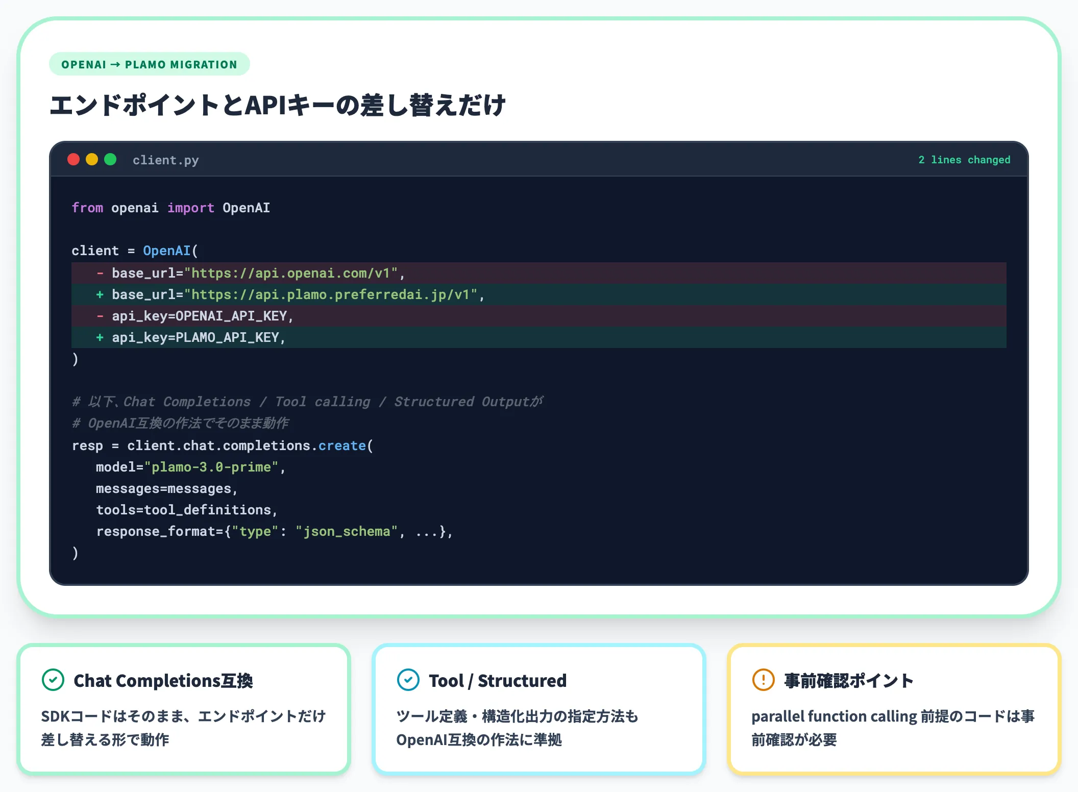Click the tools=tool_definitions line
Image resolution: width=1078 pixels, height=792 pixels.
(187, 510)
